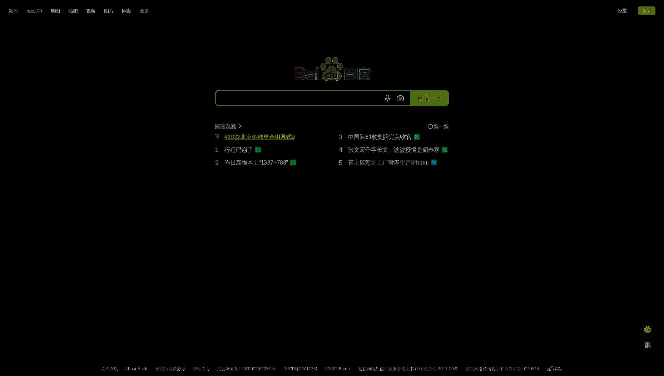
Task: Show the QR code icon
Action: (648, 345)
